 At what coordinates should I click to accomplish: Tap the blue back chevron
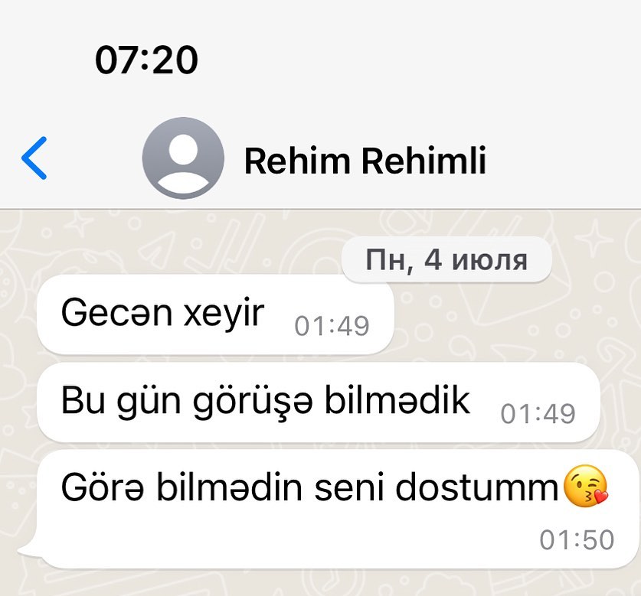click(x=34, y=158)
